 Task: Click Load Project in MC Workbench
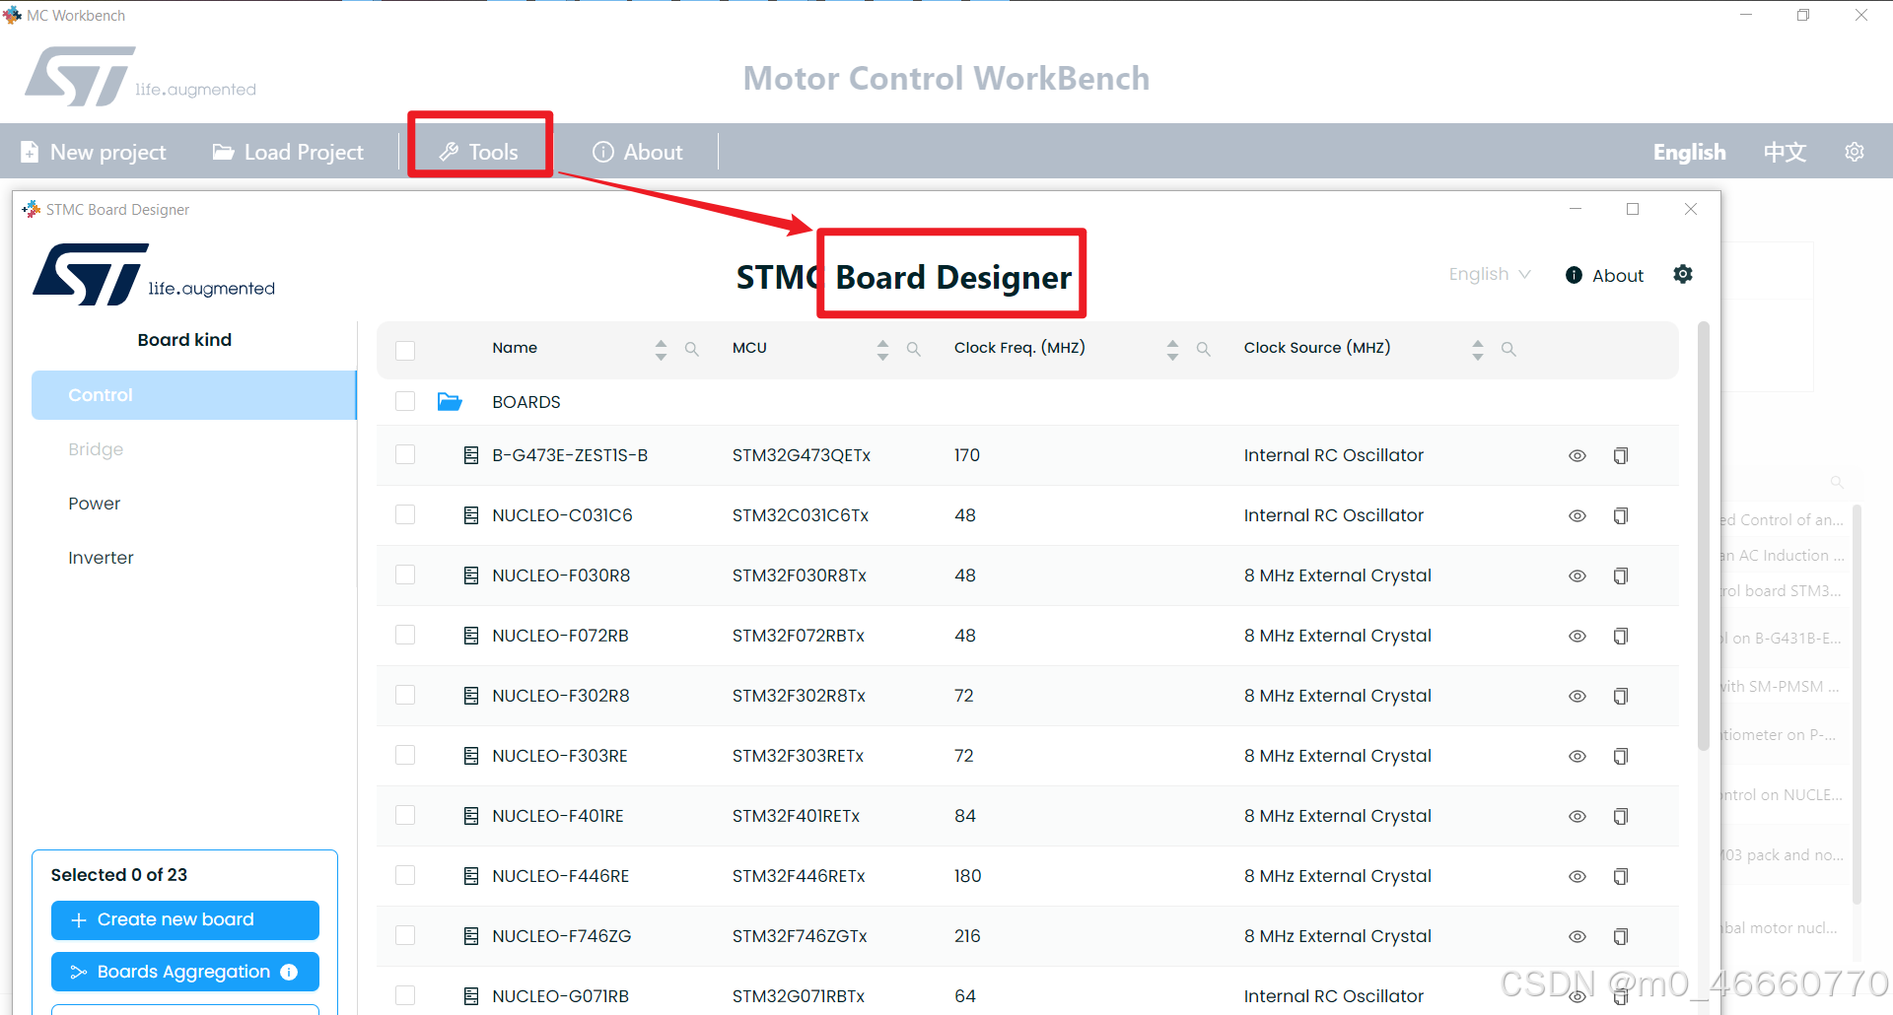coord(288,152)
